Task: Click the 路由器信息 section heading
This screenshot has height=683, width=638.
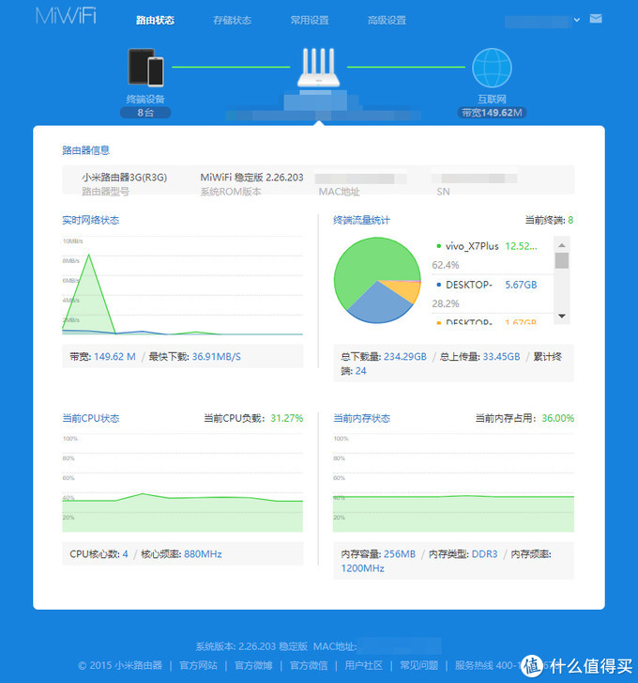Action: [x=85, y=150]
